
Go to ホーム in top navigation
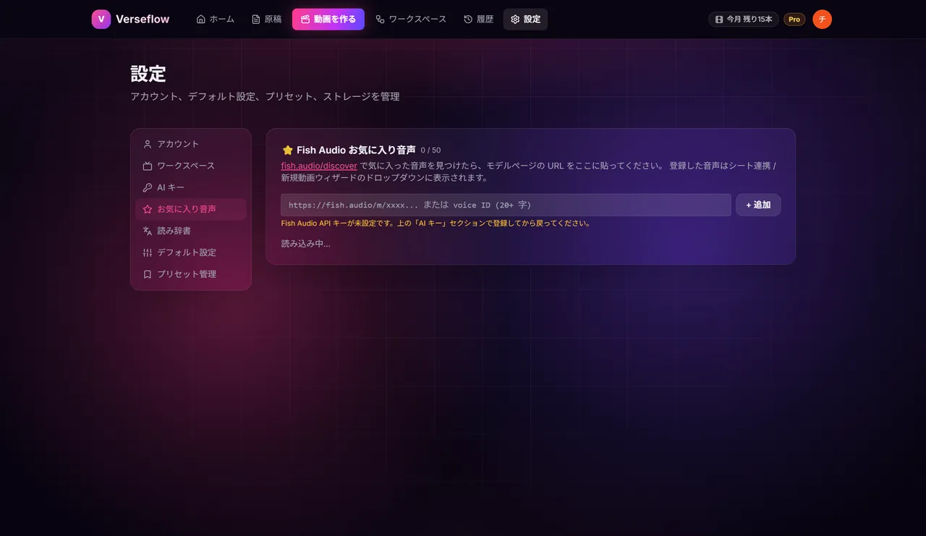click(222, 20)
